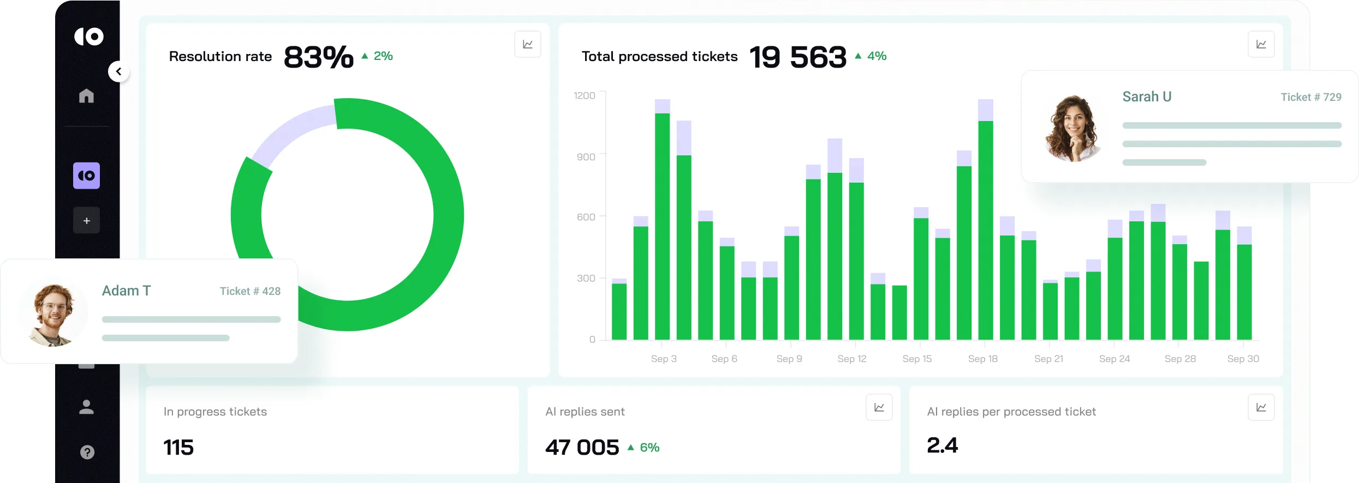The width and height of the screenshot is (1359, 483).
Task: Click Ticket # 729 label
Action: [x=1310, y=97]
